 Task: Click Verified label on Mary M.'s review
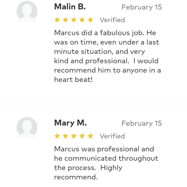(x=112, y=136)
